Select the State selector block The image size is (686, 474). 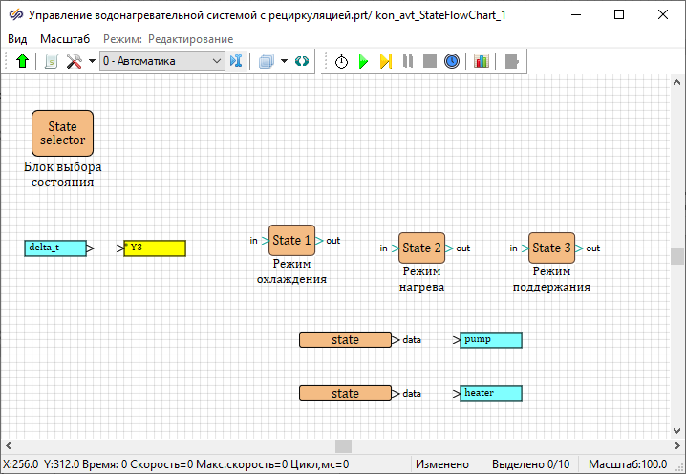(62, 133)
